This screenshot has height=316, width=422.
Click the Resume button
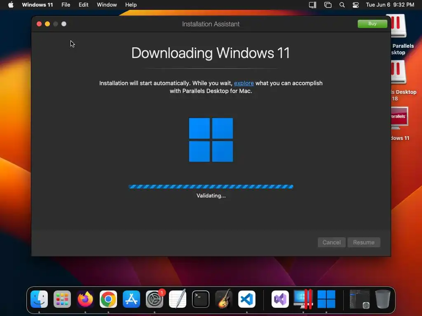[x=363, y=242]
